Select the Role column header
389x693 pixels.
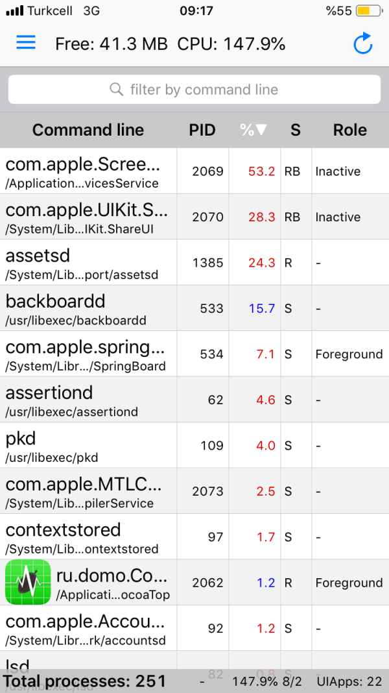coord(350,130)
